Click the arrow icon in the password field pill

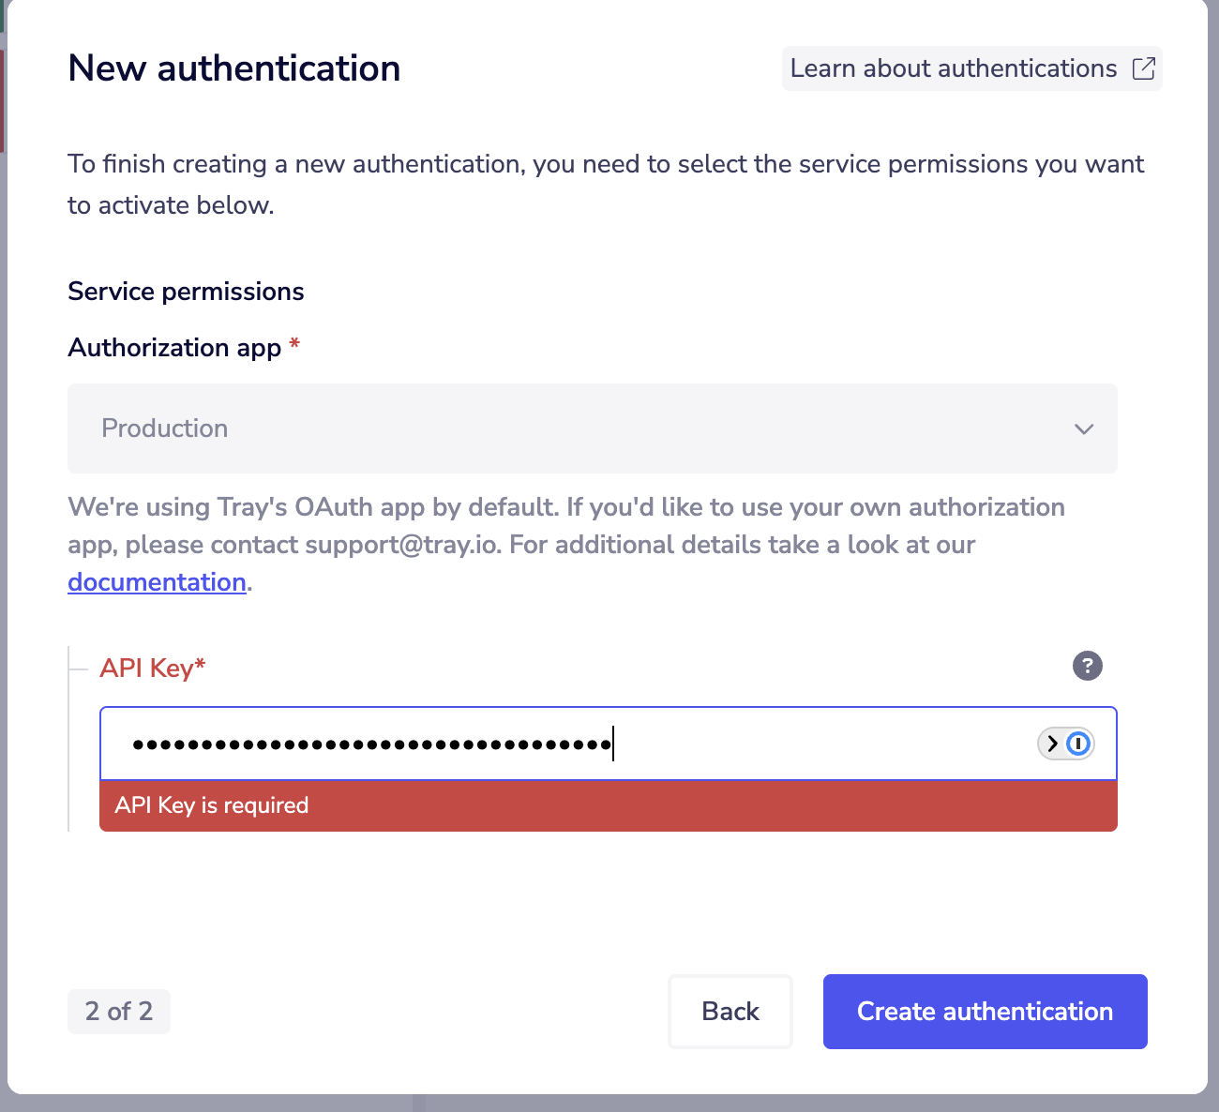pos(1050,744)
